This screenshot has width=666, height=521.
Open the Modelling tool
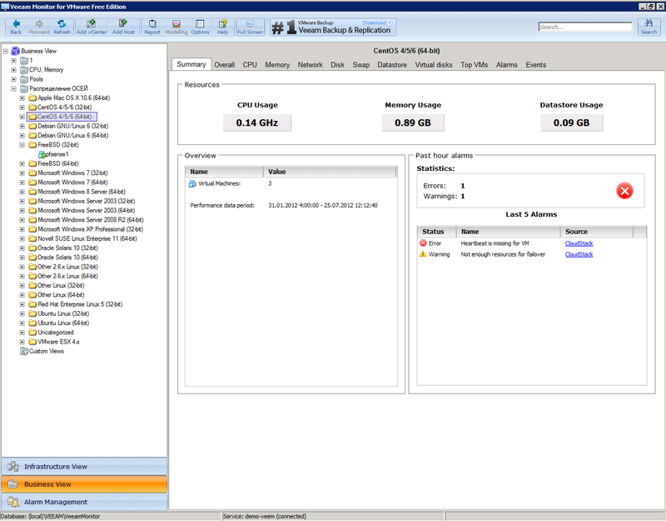pyautogui.click(x=176, y=27)
